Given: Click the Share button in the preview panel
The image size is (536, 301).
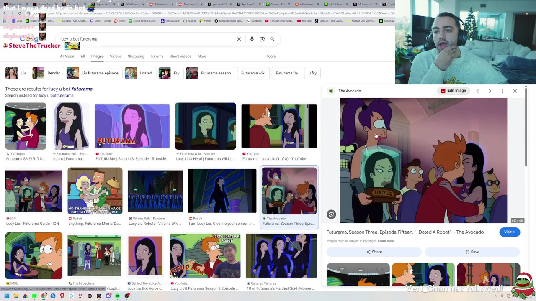Looking at the screenshot, I should pyautogui.click(x=374, y=252).
